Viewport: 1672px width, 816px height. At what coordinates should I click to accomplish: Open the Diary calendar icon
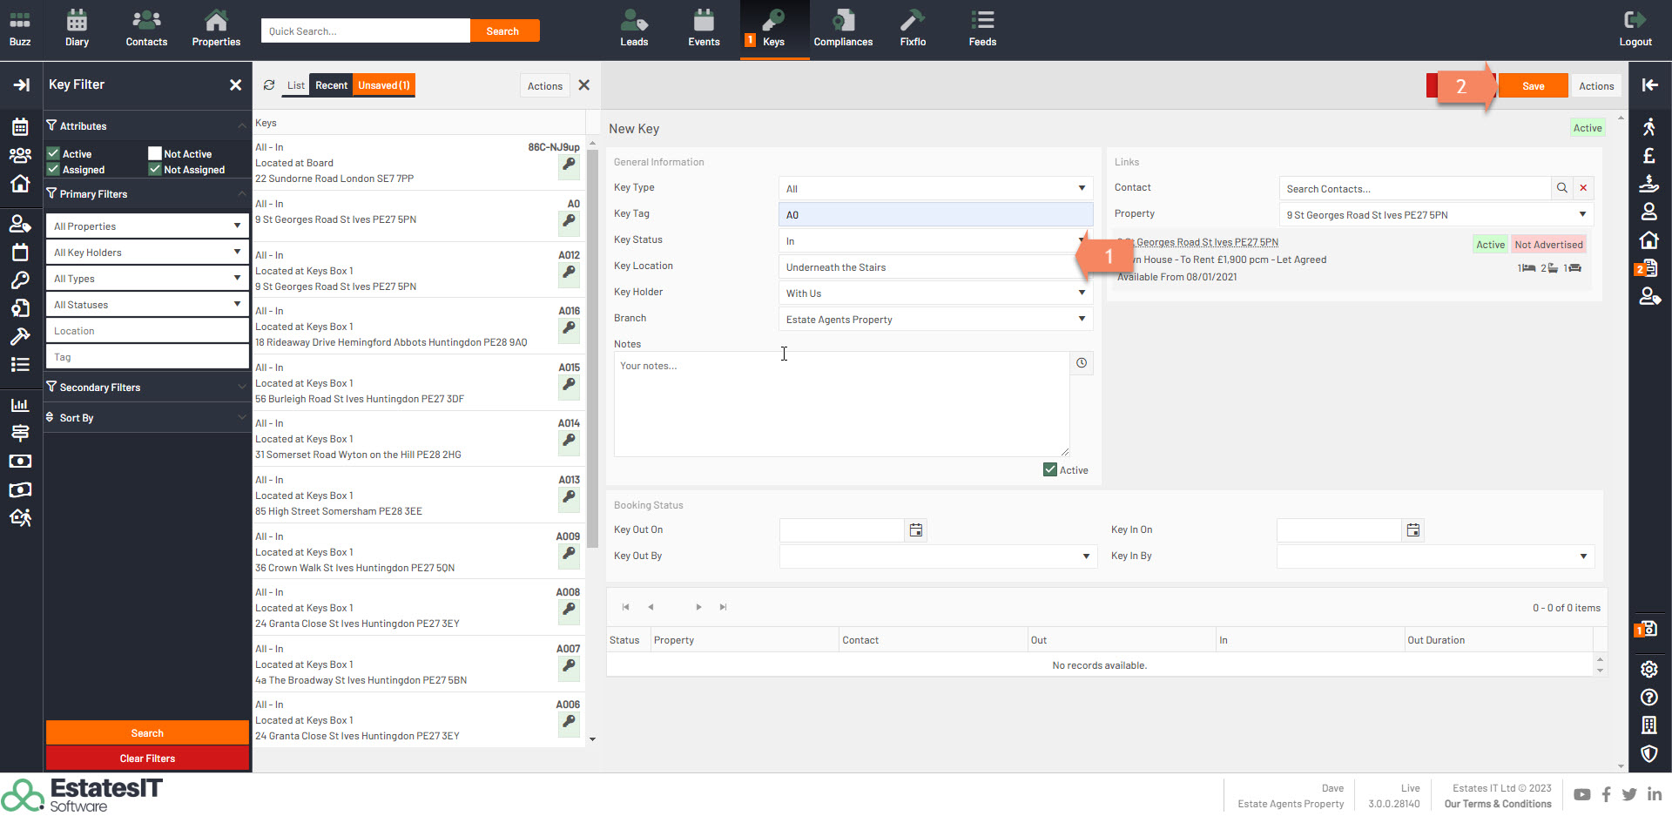pyautogui.click(x=77, y=29)
